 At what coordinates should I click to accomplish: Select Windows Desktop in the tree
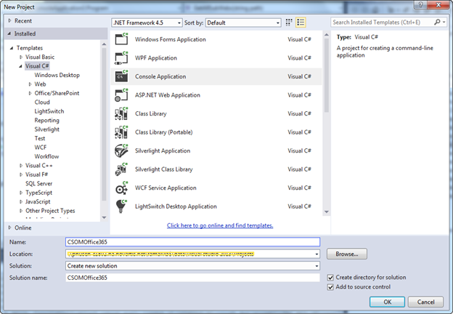(x=57, y=75)
